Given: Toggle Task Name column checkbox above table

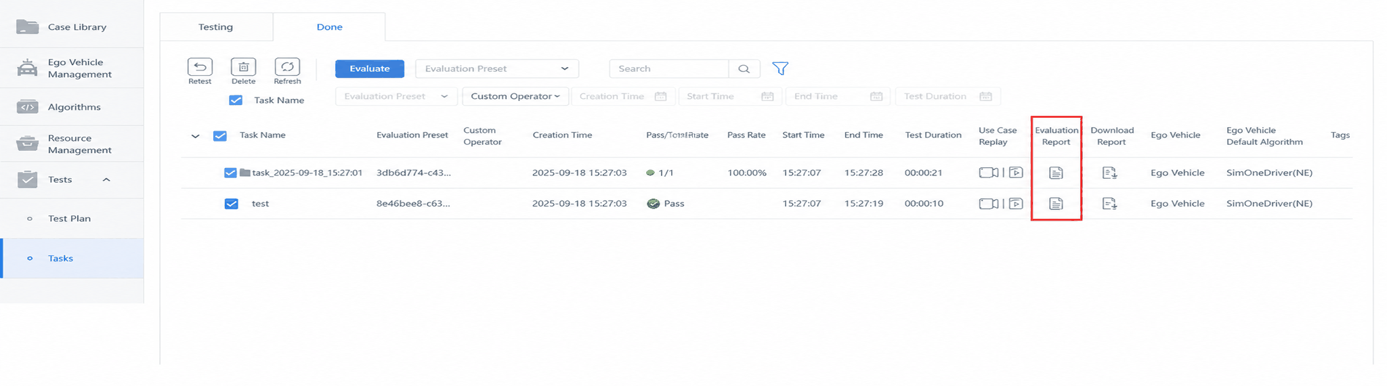Looking at the screenshot, I should pyautogui.click(x=236, y=100).
